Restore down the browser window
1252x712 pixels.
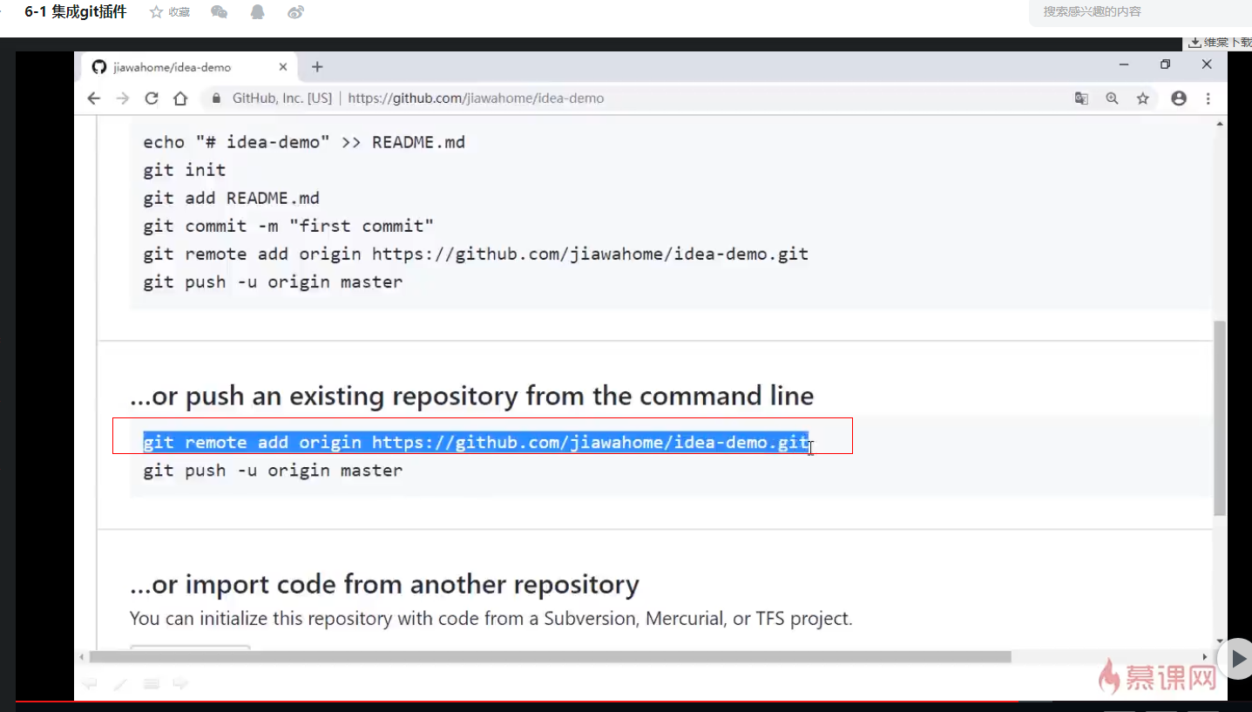pos(1166,64)
